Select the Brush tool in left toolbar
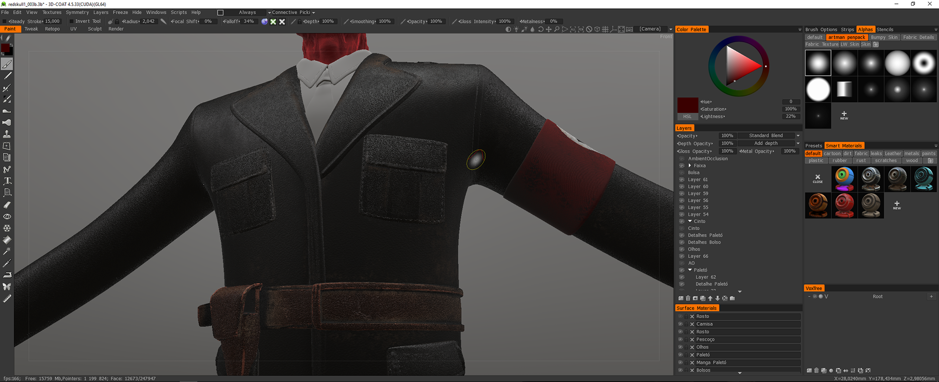 coord(7,64)
